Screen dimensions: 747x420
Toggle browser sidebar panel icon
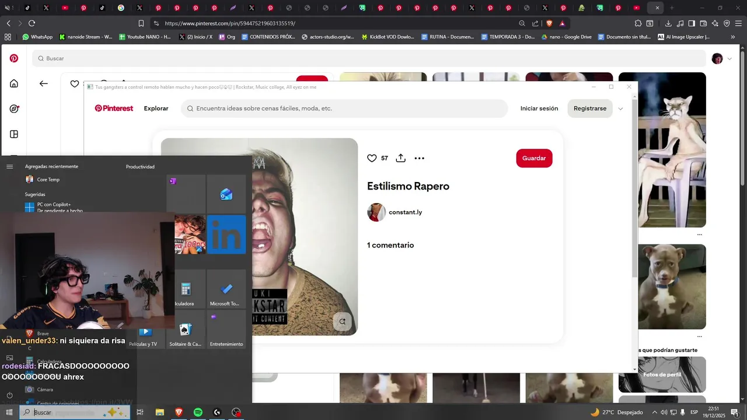[692, 23]
